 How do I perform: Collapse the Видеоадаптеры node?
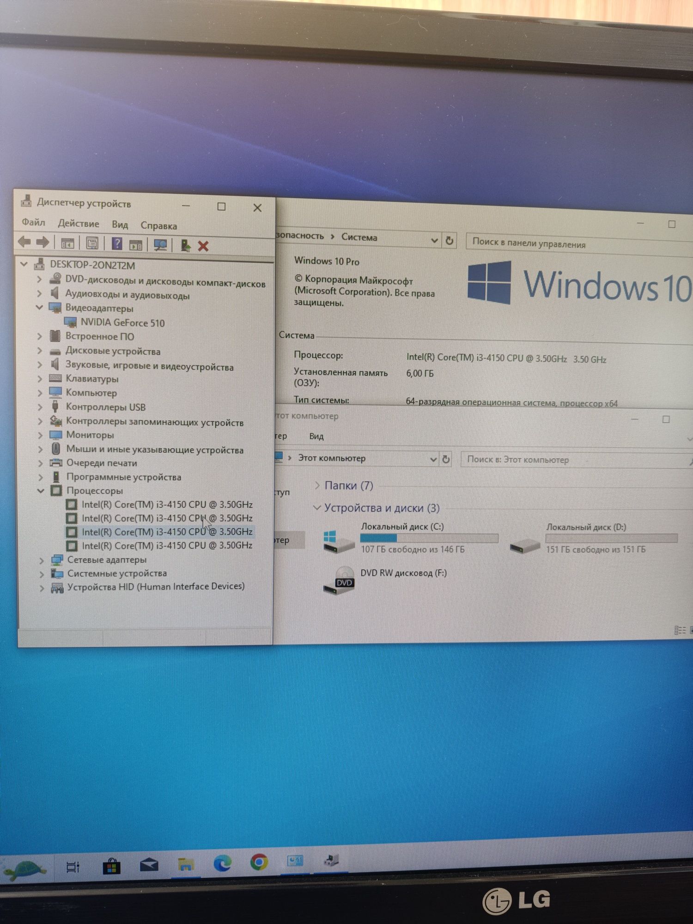coord(39,307)
